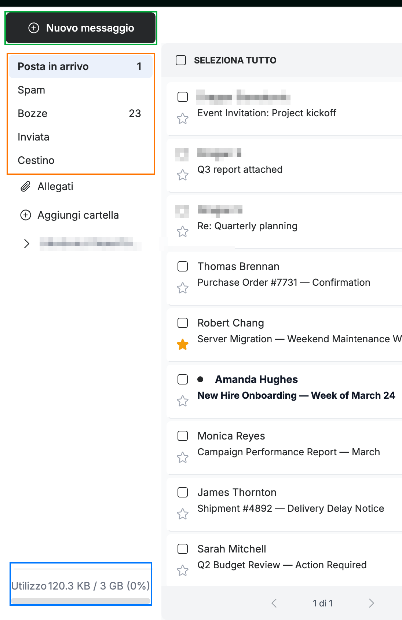Select Sarah Mitchell message checkbox
This screenshot has height=620, width=402.
(183, 549)
